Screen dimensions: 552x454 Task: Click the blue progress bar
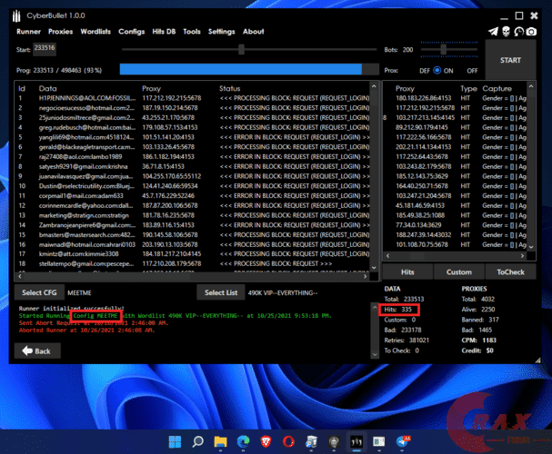tap(240, 69)
